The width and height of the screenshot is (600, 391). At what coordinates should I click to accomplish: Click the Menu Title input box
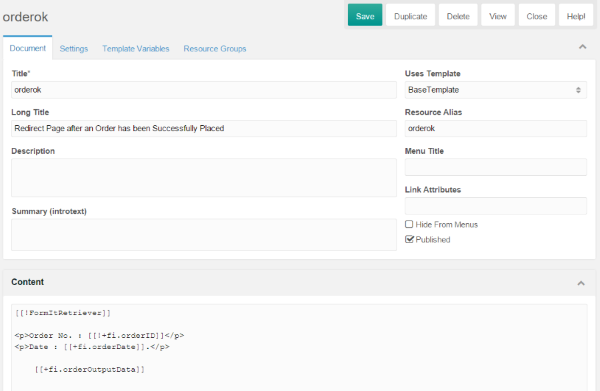[495, 167]
